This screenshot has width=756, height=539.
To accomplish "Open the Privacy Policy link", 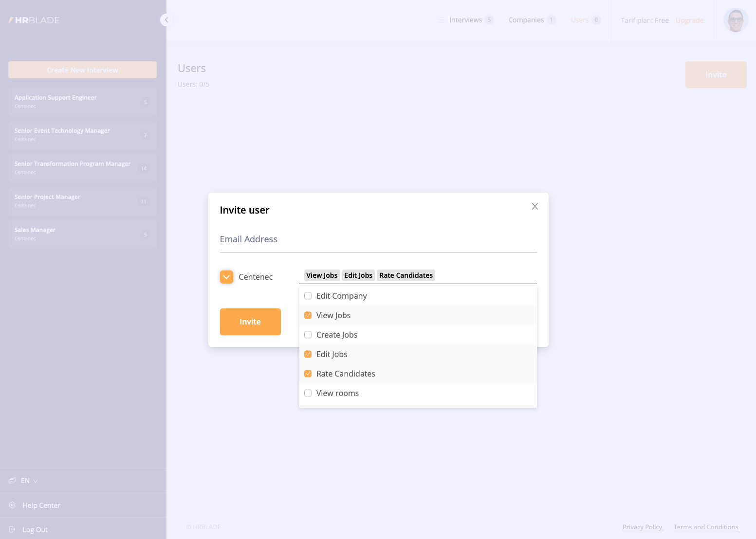I will coord(643,527).
